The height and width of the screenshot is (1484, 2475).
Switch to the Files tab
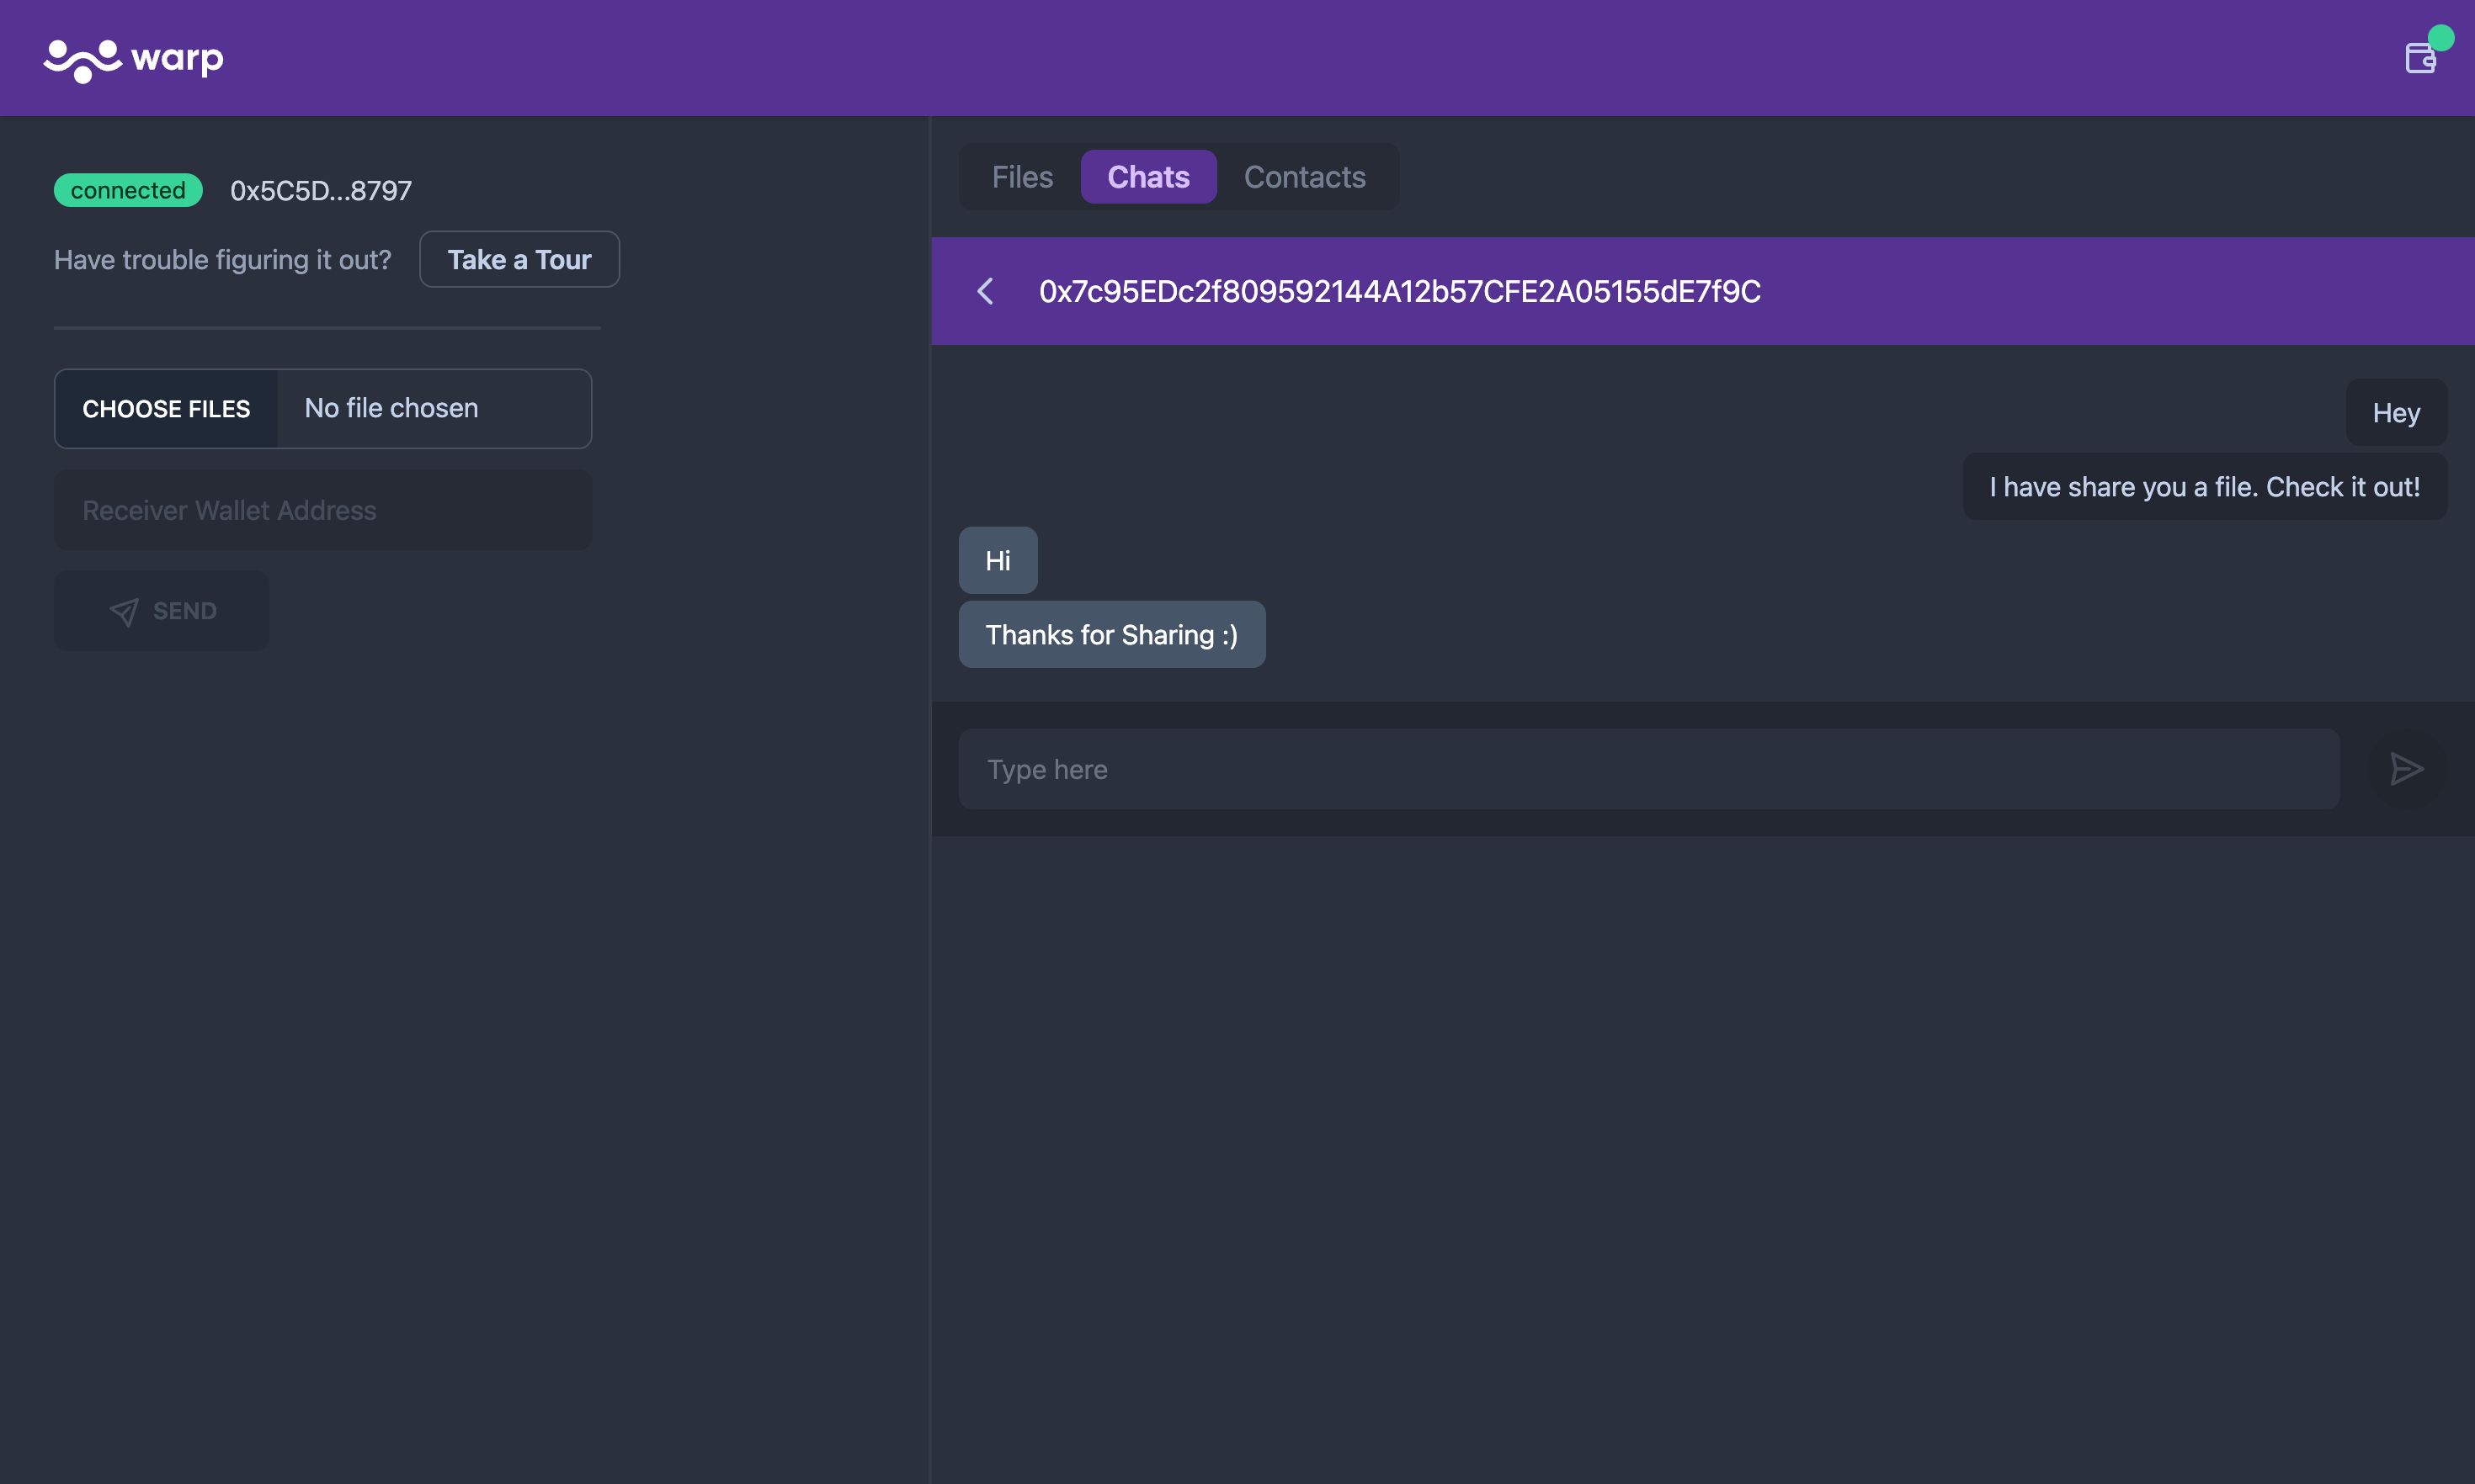click(x=1022, y=175)
